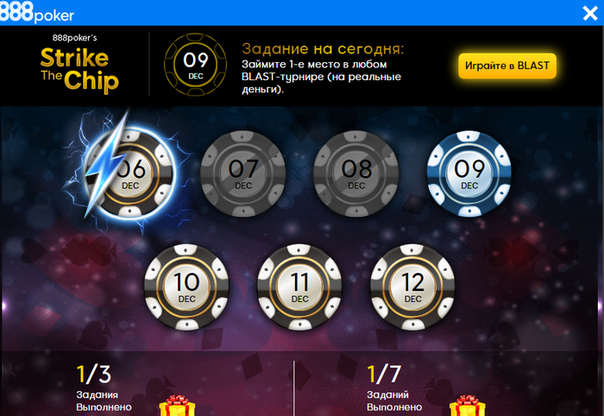Screen dimensions: 604x416
Task: Click the Задания Выполнено label under 1/3
Action: tap(104, 401)
